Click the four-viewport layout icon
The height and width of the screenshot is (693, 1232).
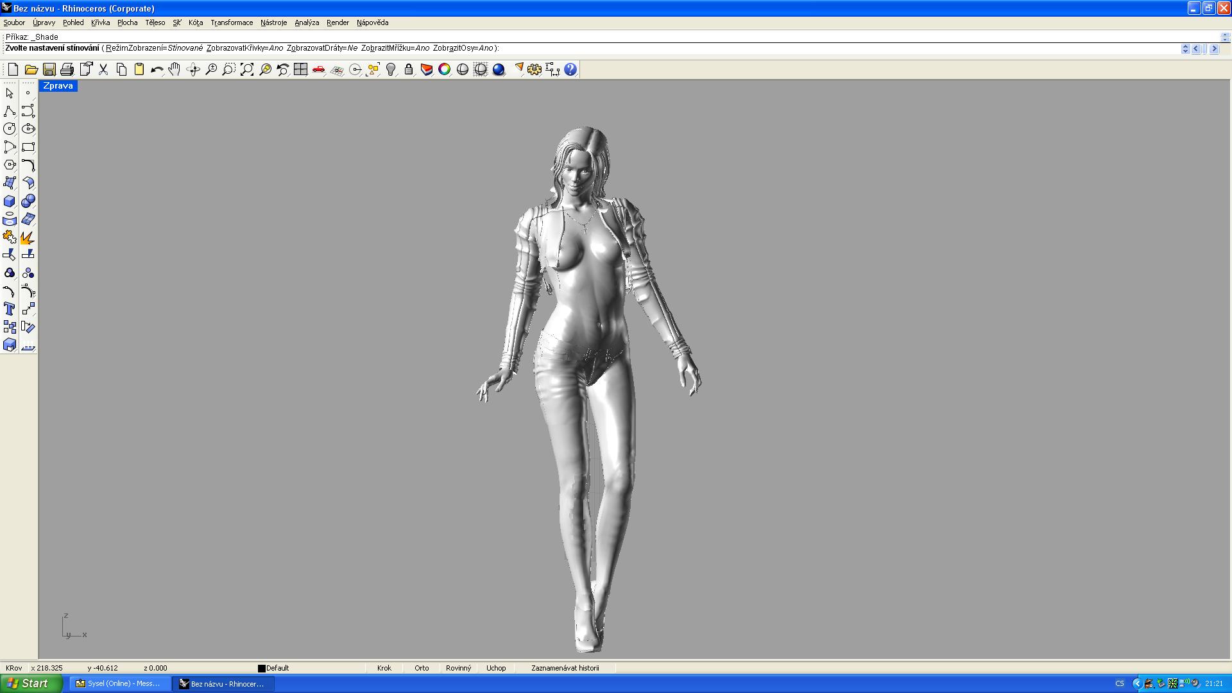300,69
